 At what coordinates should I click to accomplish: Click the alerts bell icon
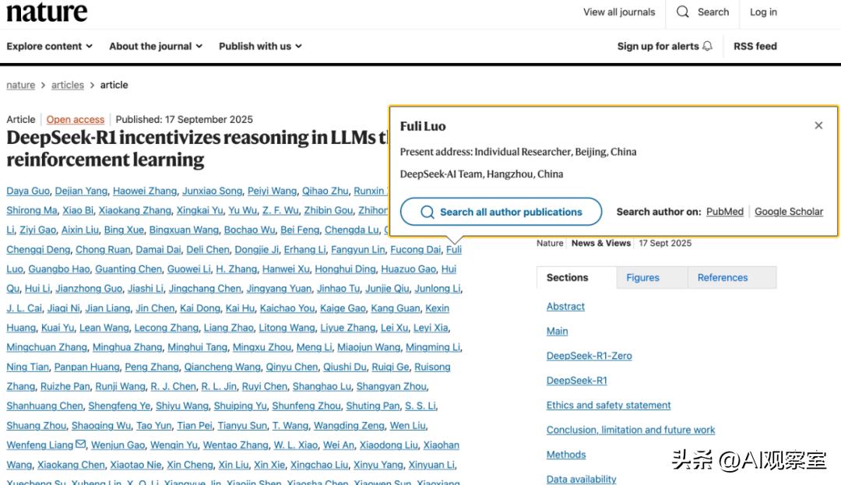[707, 46]
